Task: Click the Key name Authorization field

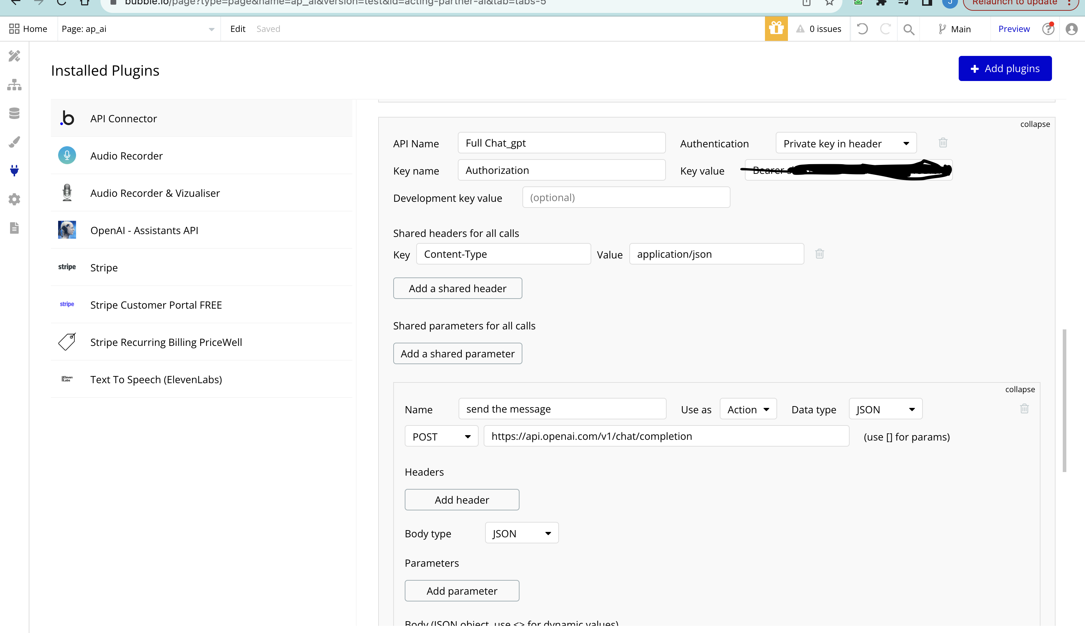Action: tap(562, 170)
